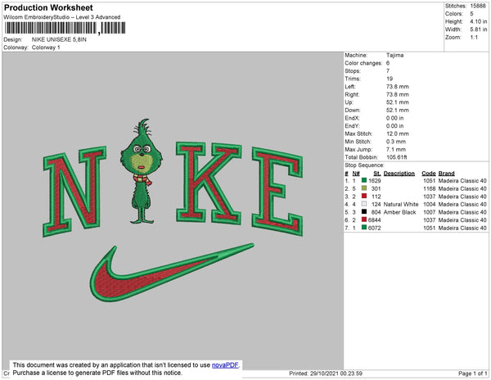Image resolution: width=491 pixels, height=380 pixels.
Task: Click stitch count '6072' in stop 7
Action: (x=375, y=228)
